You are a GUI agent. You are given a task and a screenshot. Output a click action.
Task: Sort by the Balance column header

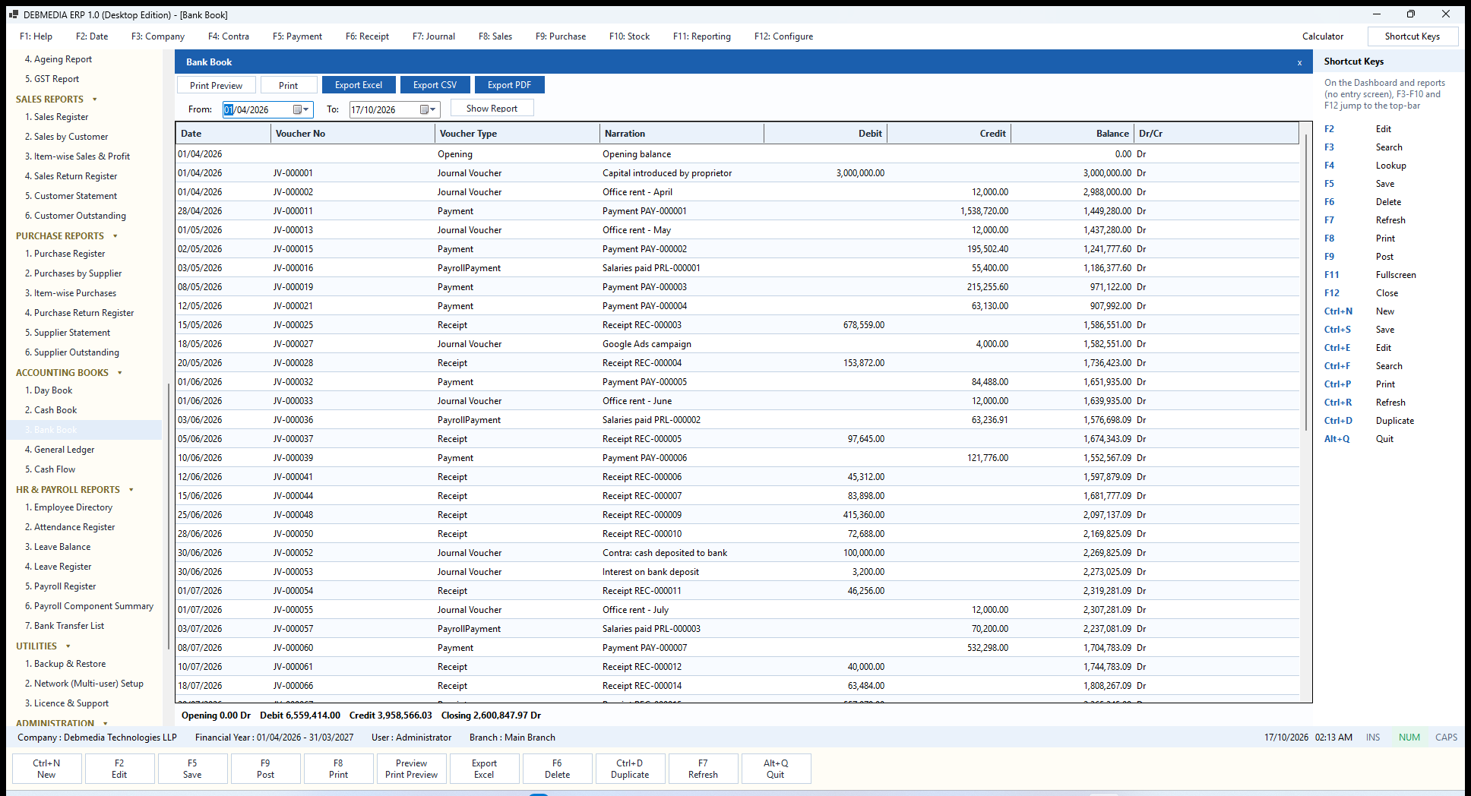click(1072, 134)
